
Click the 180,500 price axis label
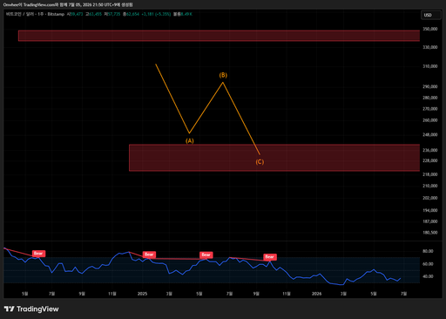(x=430, y=233)
